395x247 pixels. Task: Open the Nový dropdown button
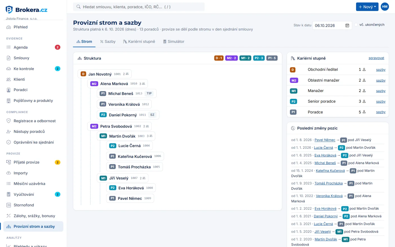coord(367,7)
